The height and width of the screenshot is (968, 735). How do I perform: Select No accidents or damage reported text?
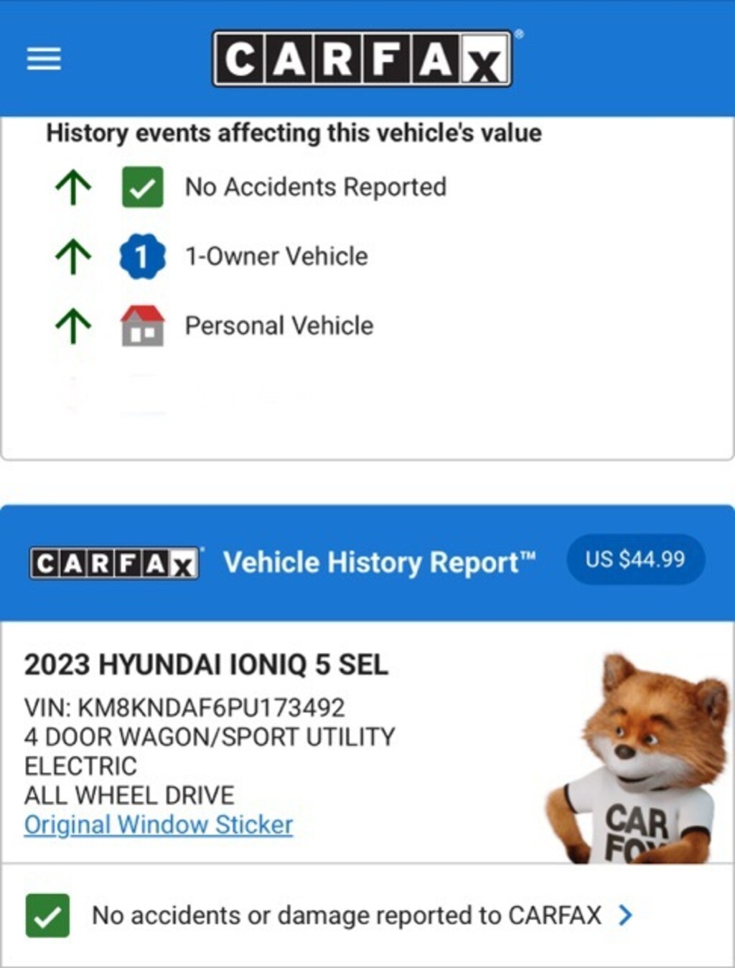[347, 916]
